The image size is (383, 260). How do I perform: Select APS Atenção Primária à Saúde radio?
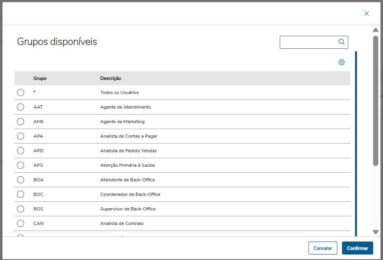20,165
